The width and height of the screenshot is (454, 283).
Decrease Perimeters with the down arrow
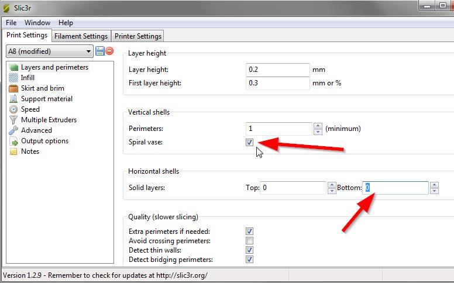[x=318, y=132]
